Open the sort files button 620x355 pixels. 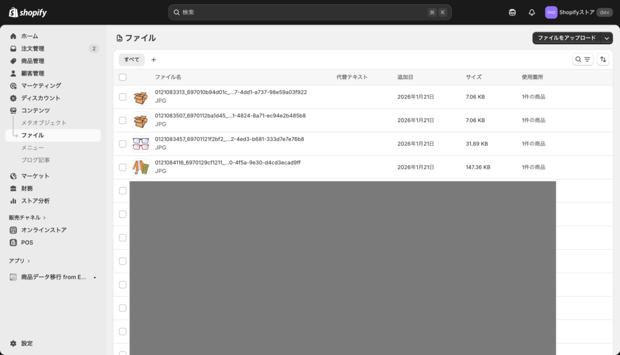[603, 59]
